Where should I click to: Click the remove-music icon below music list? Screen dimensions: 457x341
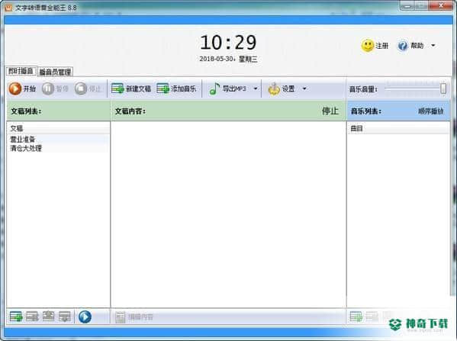(372, 317)
